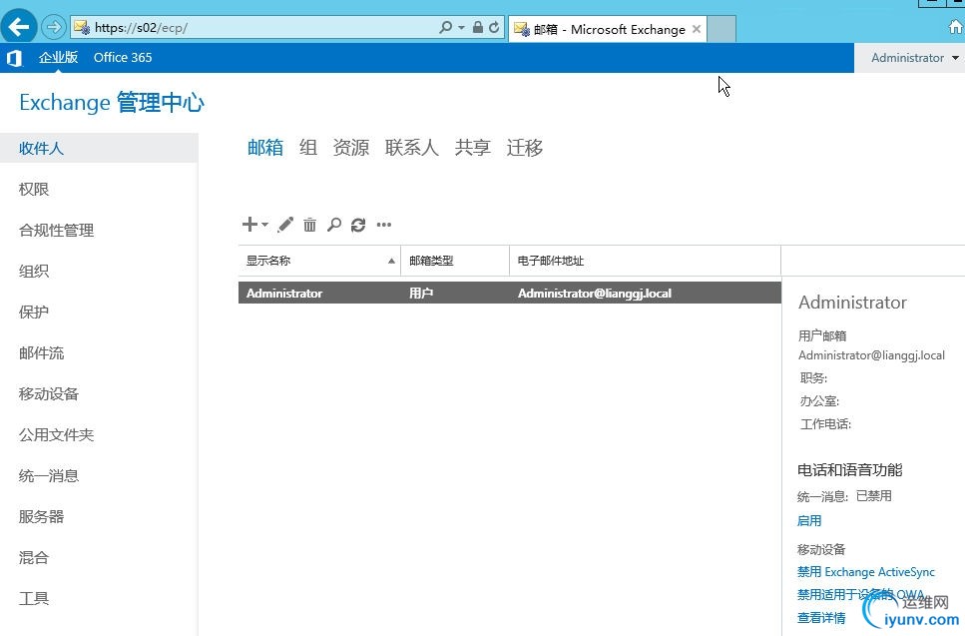Go back with the browser back arrow
965x636 pixels.
tap(19, 27)
